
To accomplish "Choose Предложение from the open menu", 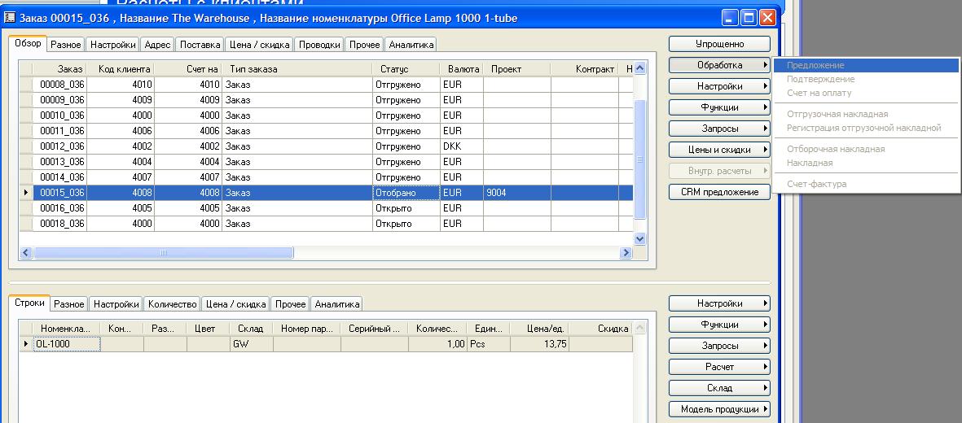I will [815, 65].
